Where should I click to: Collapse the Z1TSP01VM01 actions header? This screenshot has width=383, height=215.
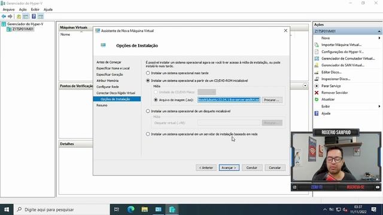coord(379,31)
